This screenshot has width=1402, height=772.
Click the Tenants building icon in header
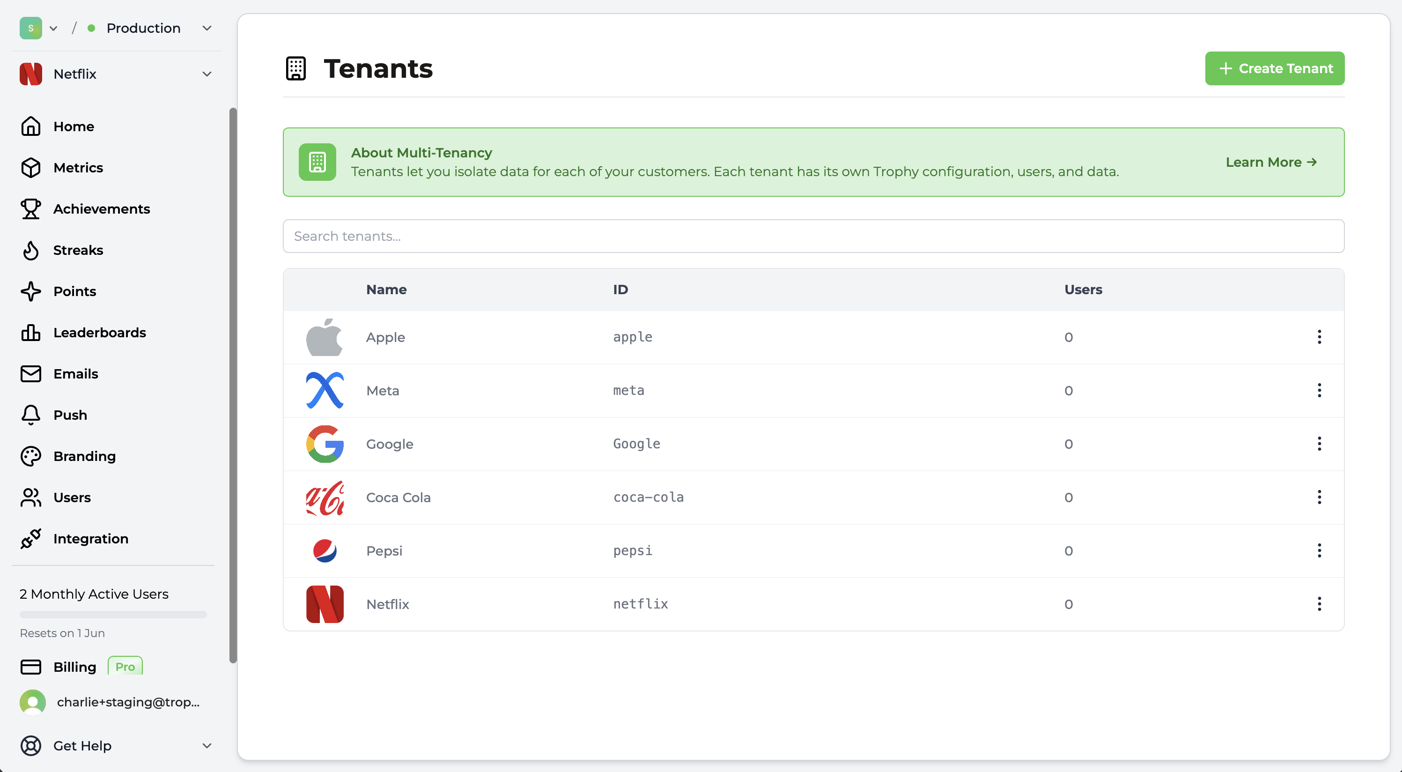296,68
